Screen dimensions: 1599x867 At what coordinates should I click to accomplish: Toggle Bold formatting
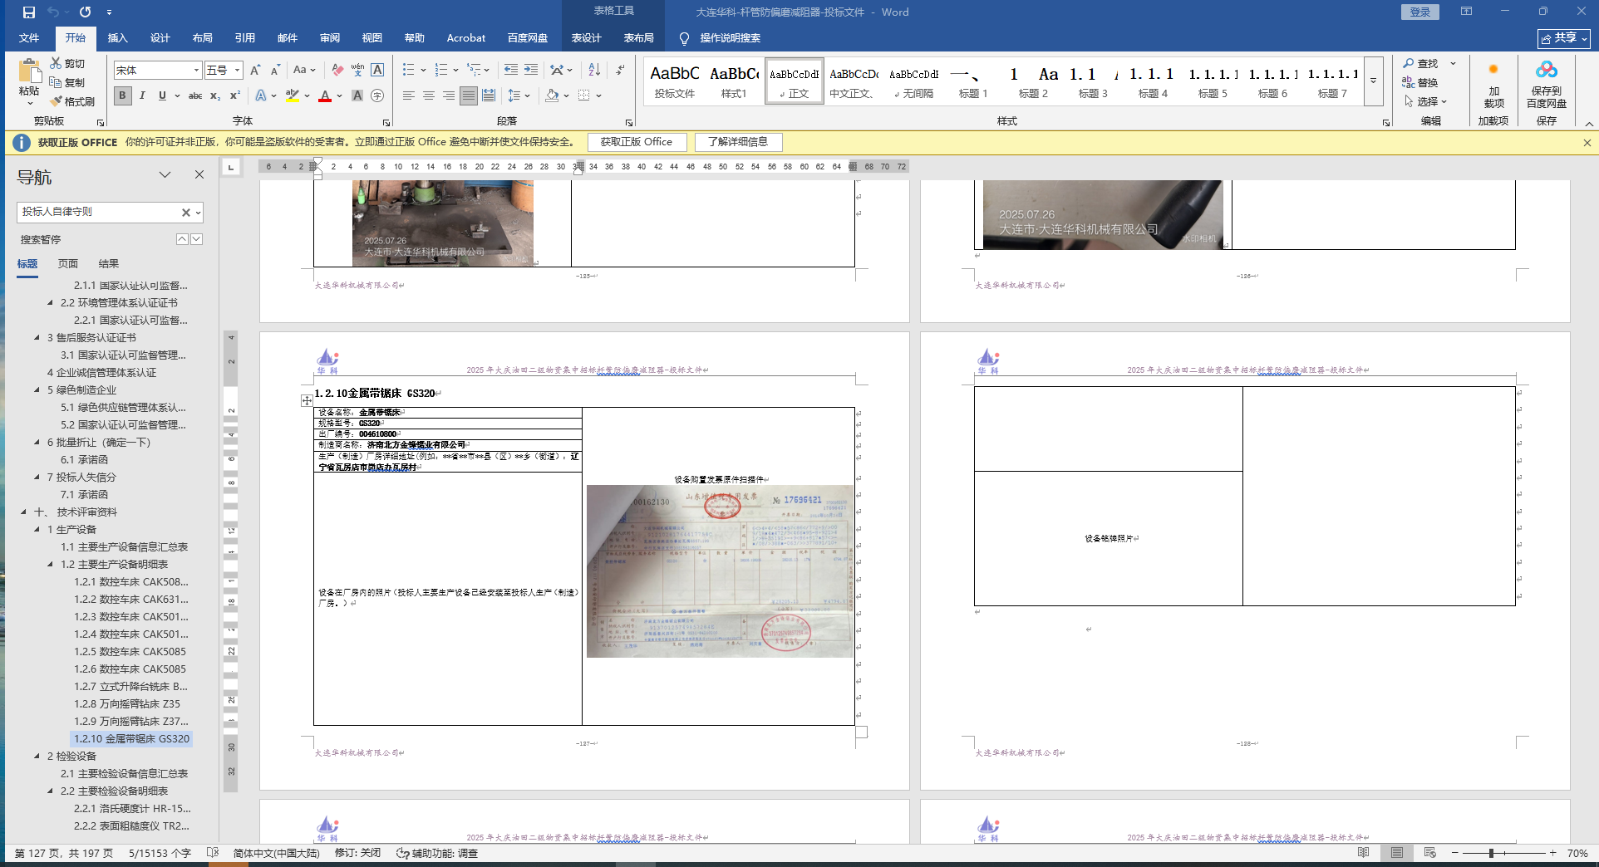click(123, 96)
